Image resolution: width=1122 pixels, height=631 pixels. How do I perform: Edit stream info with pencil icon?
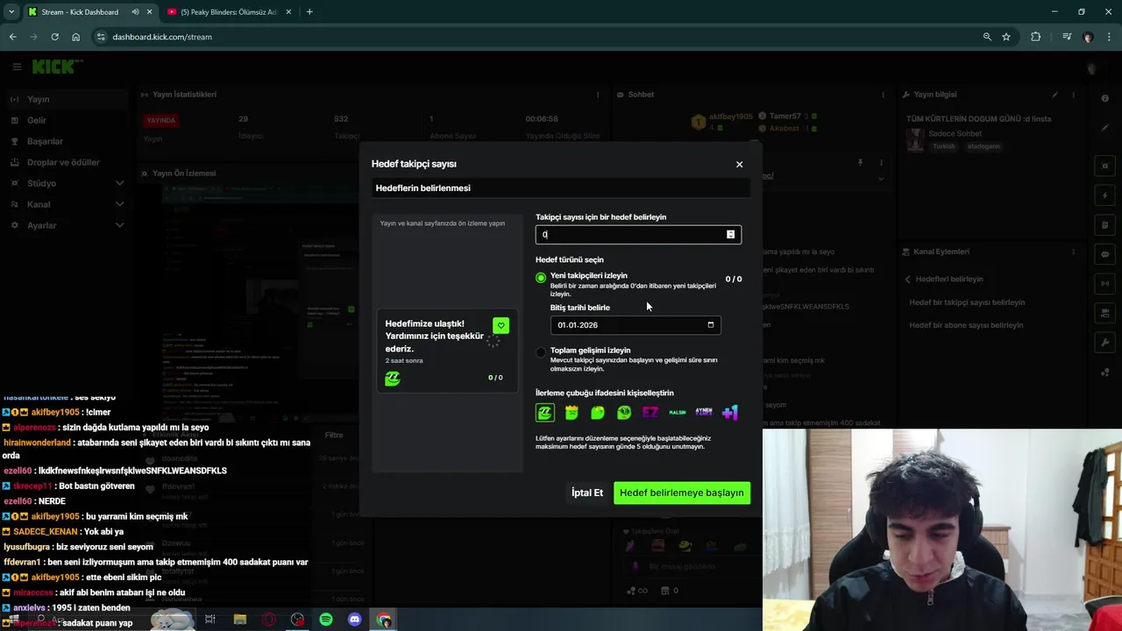1055,95
